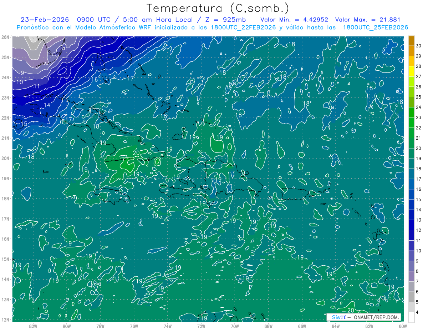Click the "24N" latitude axis label

(5, 77)
